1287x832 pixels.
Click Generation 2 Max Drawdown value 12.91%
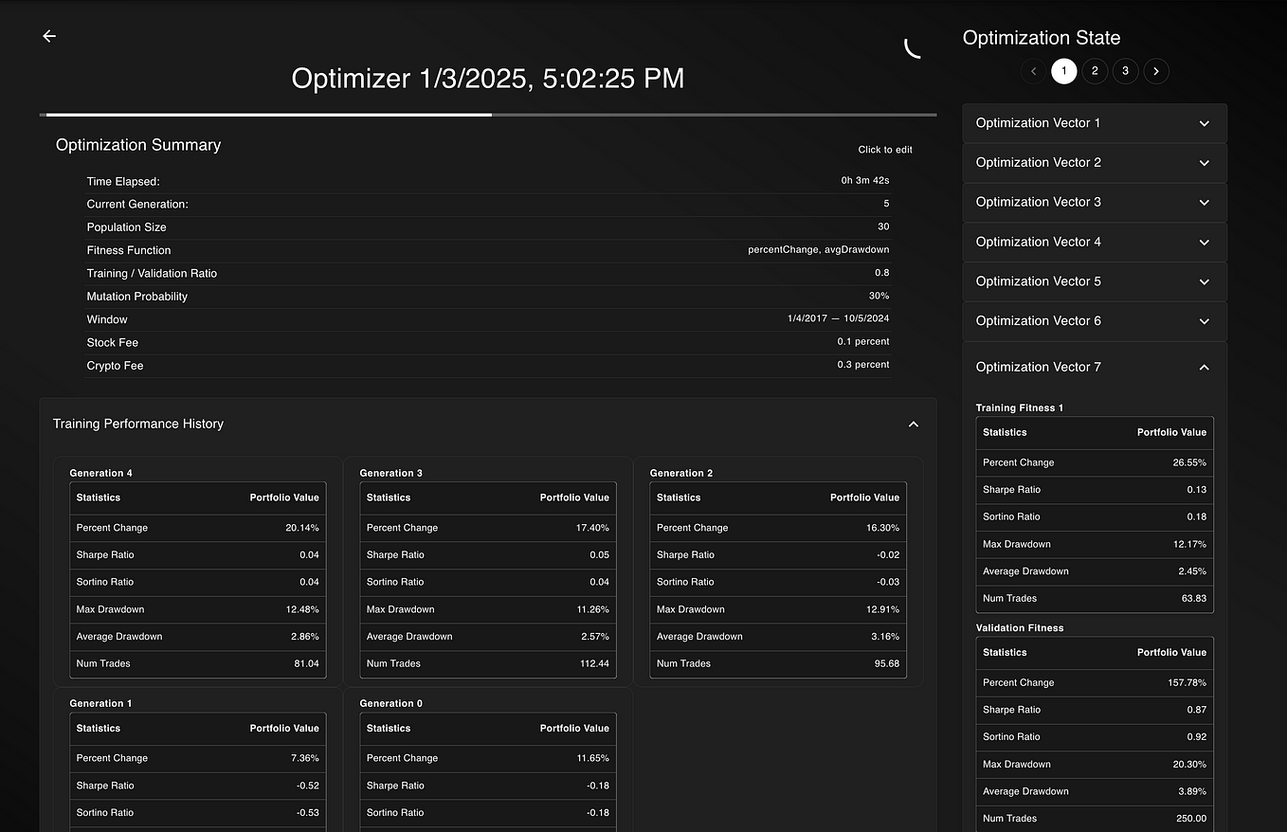(882, 609)
